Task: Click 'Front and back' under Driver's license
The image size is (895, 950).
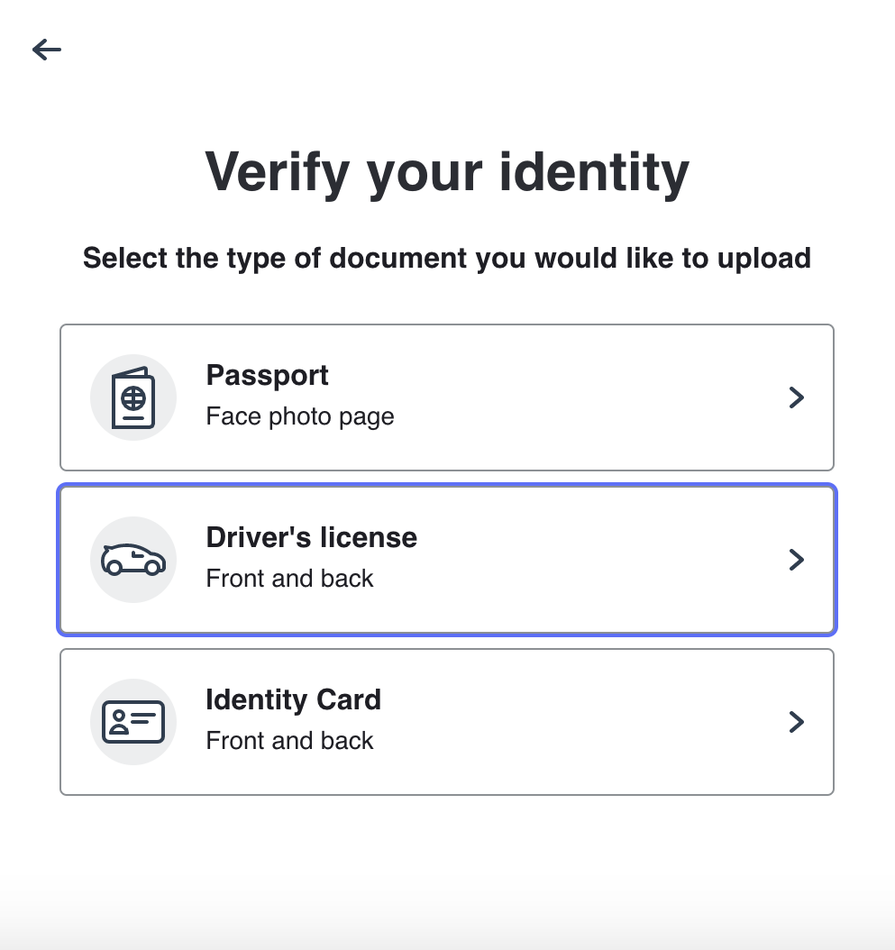Action: tap(289, 579)
